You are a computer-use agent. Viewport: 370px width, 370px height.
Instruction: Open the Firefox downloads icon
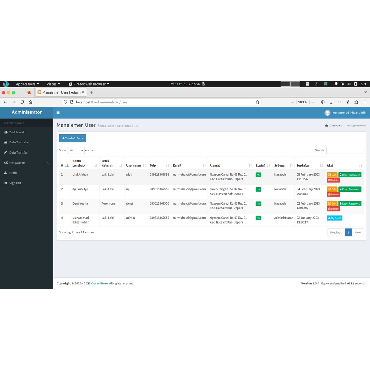point(331,102)
